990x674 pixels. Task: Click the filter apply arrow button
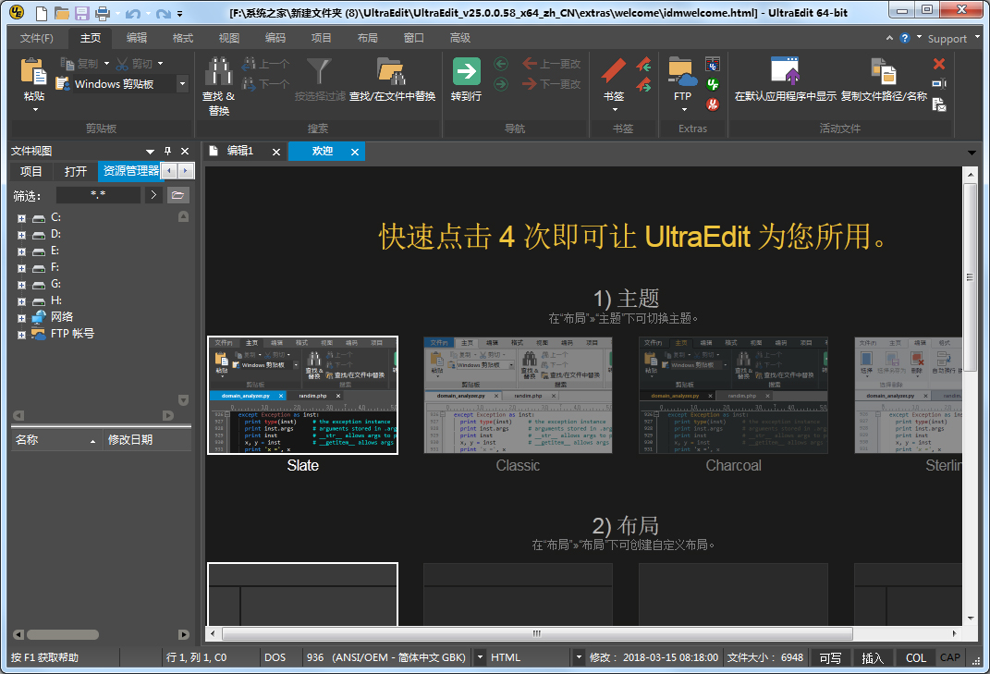click(153, 195)
